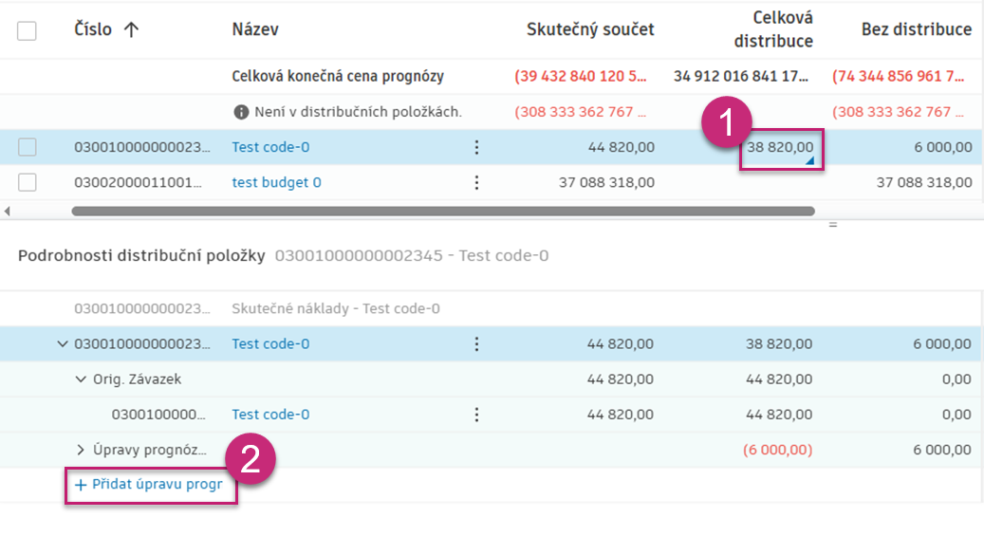The height and width of the screenshot is (536, 984).
Task: Open three-dot menu for Test code-0 under Orig. Závazek
Action: point(476,415)
